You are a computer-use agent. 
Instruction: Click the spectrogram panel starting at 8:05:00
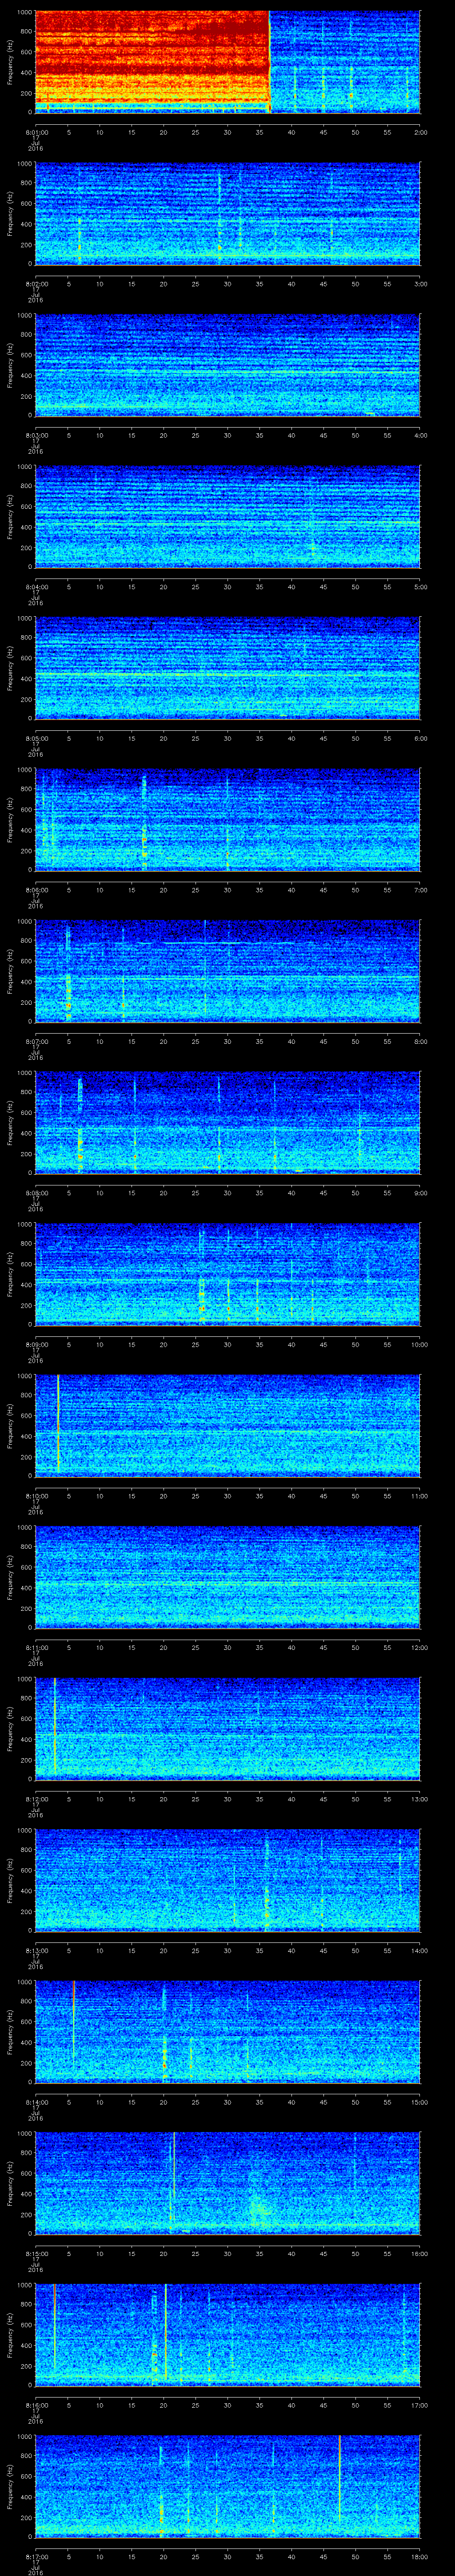[x=227, y=669]
